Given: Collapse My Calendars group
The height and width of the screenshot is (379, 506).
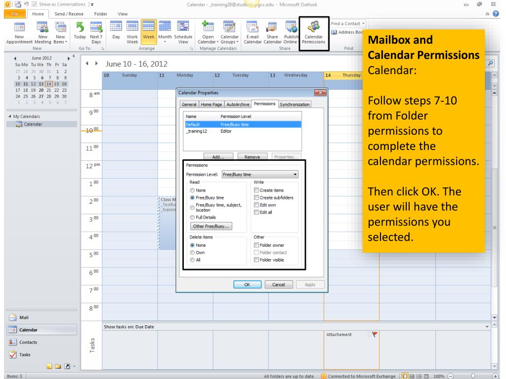Looking at the screenshot, I should (10, 116).
